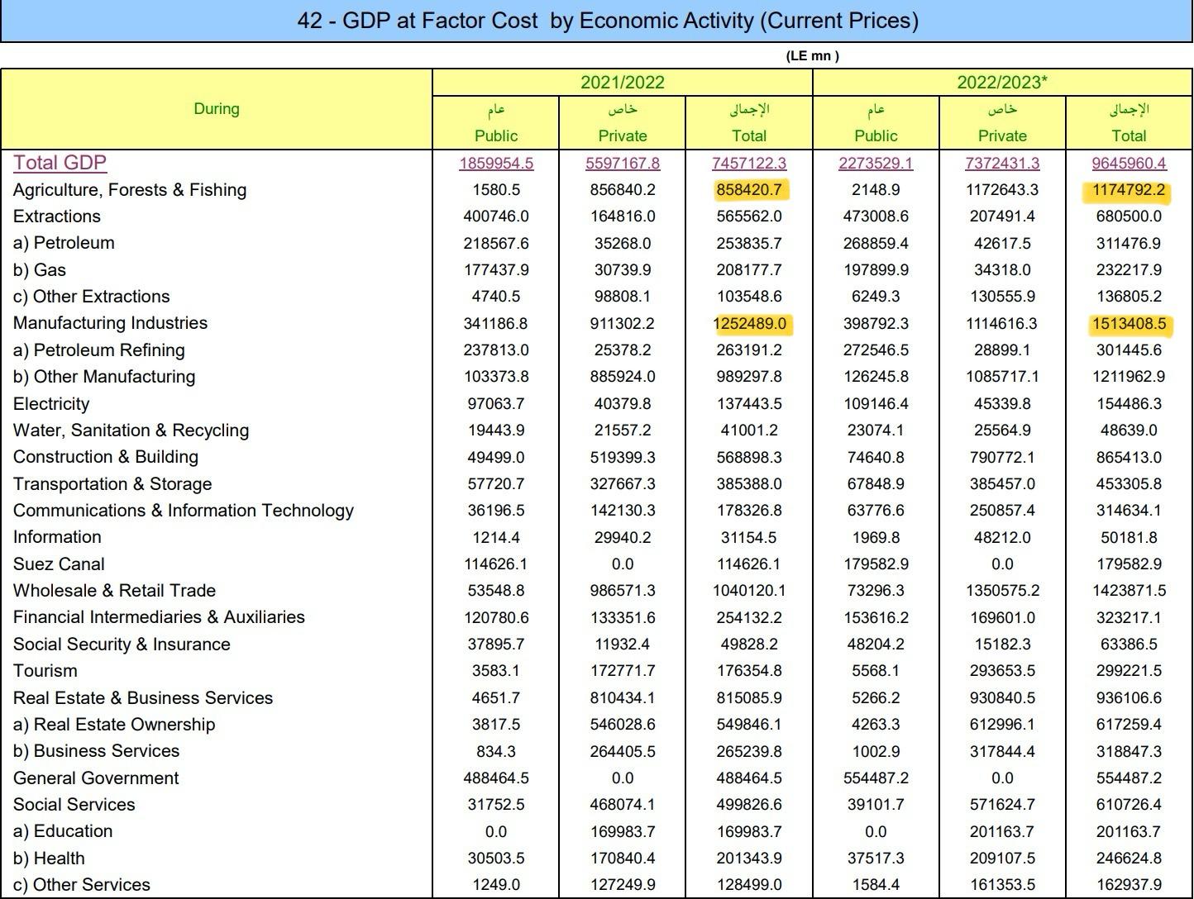Click the highlighted 1513408.5 manufacturing cell
This screenshot has width=1194, height=899.
click(x=1129, y=323)
